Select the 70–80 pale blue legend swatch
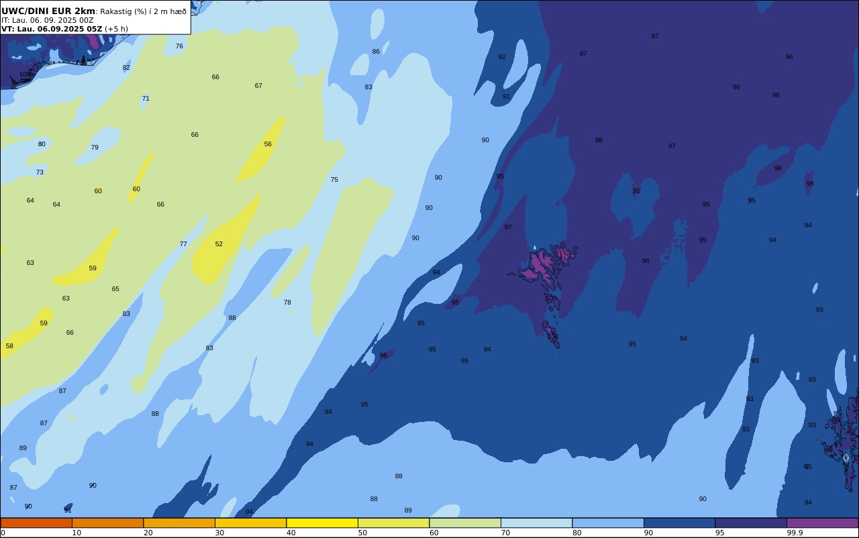This screenshot has height=538, width=859. [536, 523]
